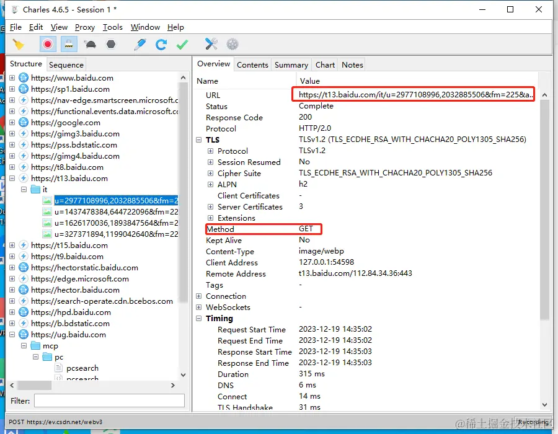Click the 'it' folder icon
558x434 pixels.
tap(35, 189)
